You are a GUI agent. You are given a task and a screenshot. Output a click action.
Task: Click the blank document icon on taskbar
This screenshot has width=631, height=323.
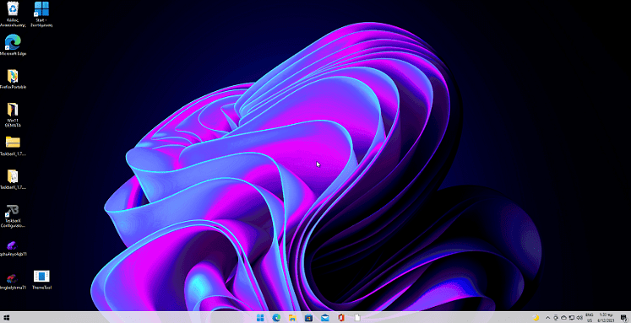pos(357,318)
